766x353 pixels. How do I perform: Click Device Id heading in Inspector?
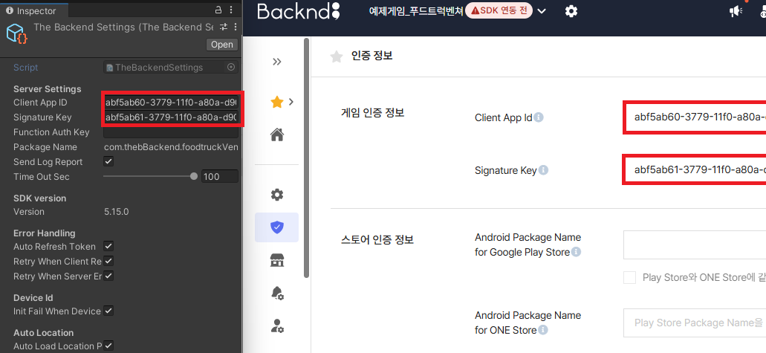click(33, 298)
